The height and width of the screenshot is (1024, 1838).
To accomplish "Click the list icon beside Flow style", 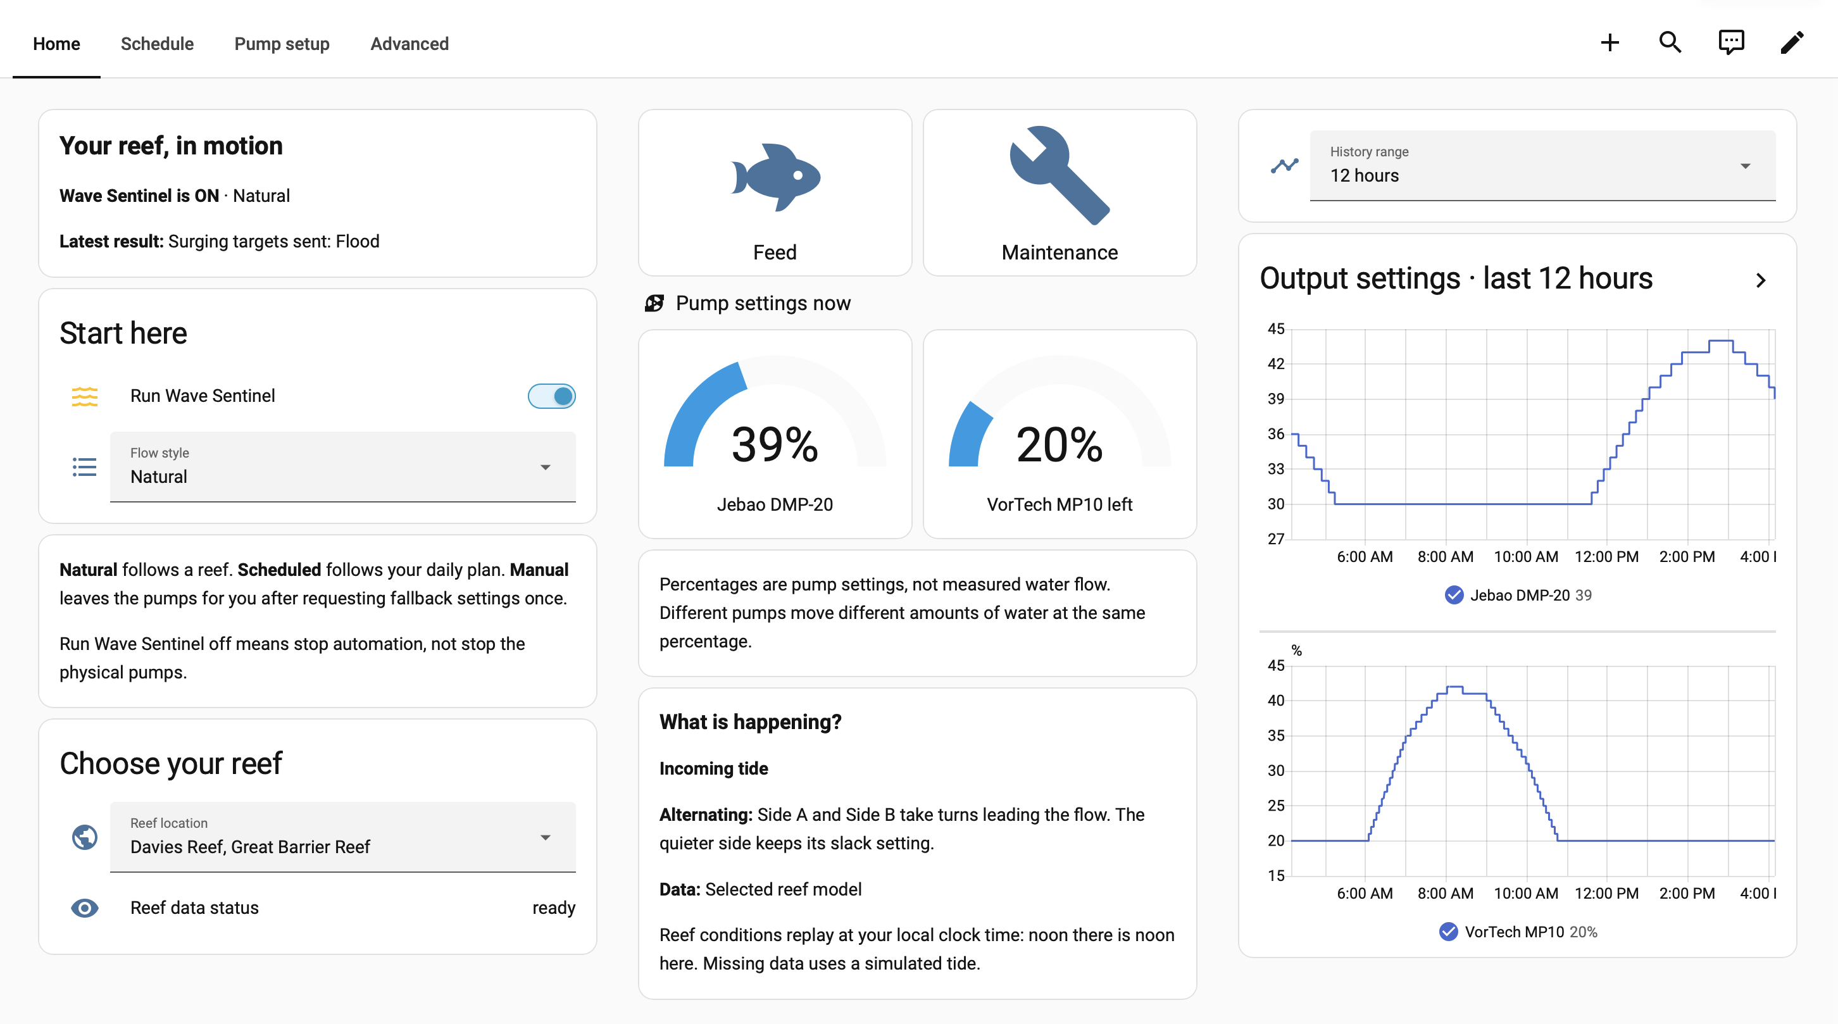I will tap(84, 466).
